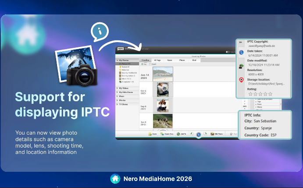This screenshot has height=188, width=303.
Task: Click the faces person icon in sidebar
Action: pos(241,66)
